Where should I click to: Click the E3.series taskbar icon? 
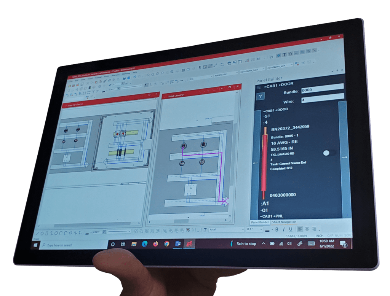coord(189,244)
